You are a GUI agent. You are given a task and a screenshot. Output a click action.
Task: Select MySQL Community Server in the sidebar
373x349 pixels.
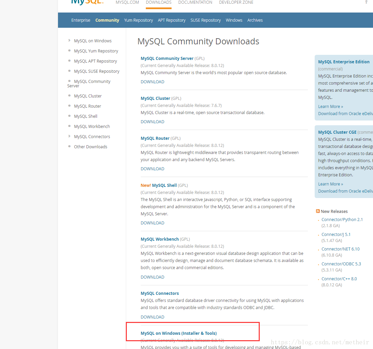(89, 84)
